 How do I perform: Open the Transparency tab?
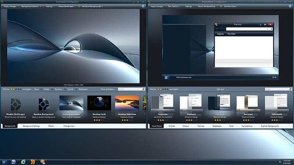coord(247,126)
